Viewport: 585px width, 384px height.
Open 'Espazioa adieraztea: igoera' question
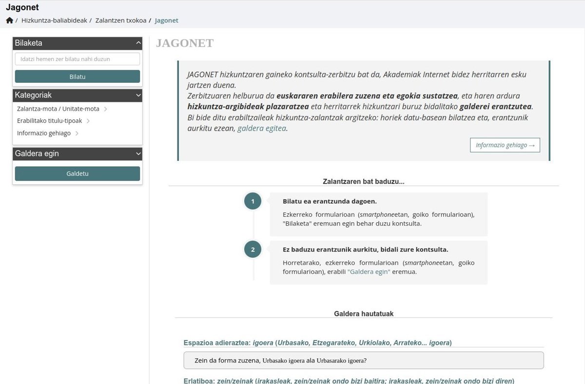tap(317, 343)
